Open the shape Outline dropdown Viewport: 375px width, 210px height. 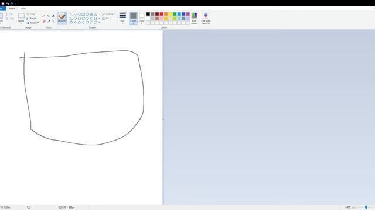click(108, 14)
